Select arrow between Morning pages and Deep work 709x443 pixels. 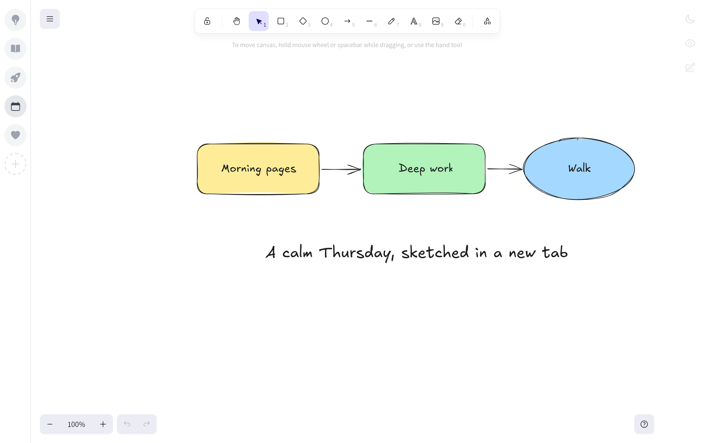coord(341,169)
